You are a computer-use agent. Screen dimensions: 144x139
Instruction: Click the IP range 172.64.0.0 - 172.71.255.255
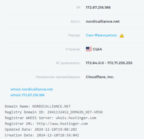click(109, 63)
